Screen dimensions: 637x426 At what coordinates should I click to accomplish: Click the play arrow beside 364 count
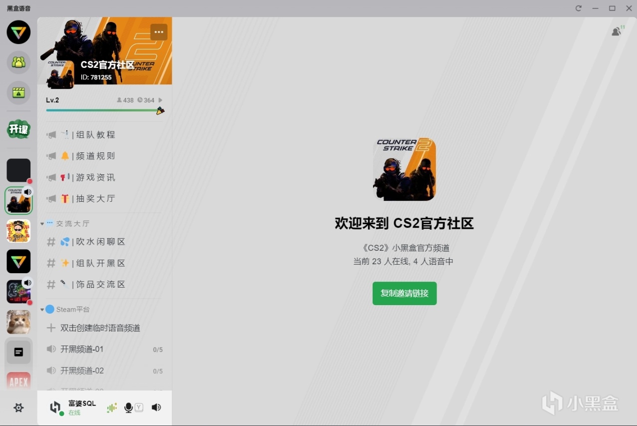click(x=160, y=100)
